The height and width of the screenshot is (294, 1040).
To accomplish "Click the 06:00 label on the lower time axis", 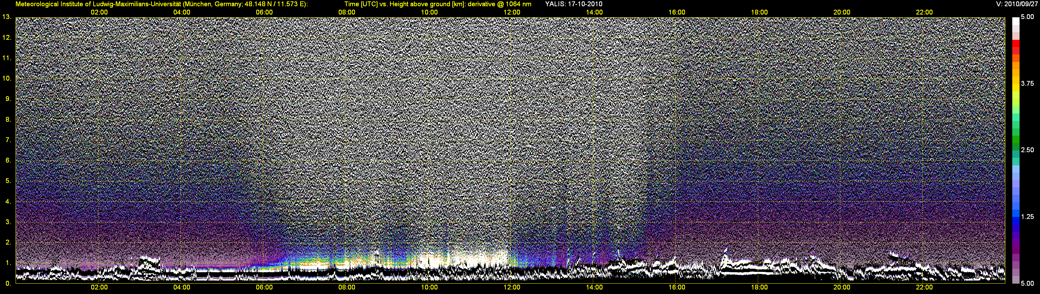I will (264, 287).
